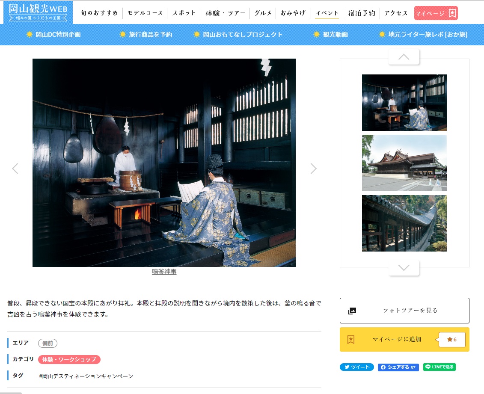Screen dimensions: 484x394
Task: Show the next photo with right arrow
Action: pos(314,169)
